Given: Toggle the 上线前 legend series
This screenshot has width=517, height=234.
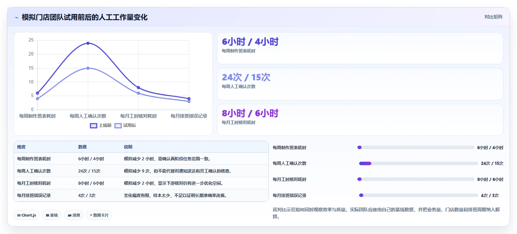Looking at the screenshot, I should coord(101,125).
